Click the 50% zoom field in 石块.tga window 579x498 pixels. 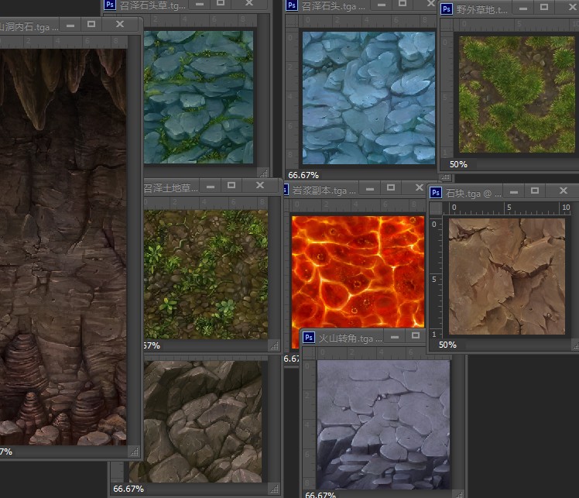(x=447, y=345)
